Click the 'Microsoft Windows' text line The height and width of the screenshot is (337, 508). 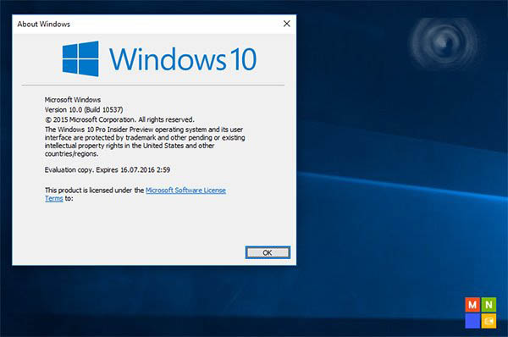[73, 99]
